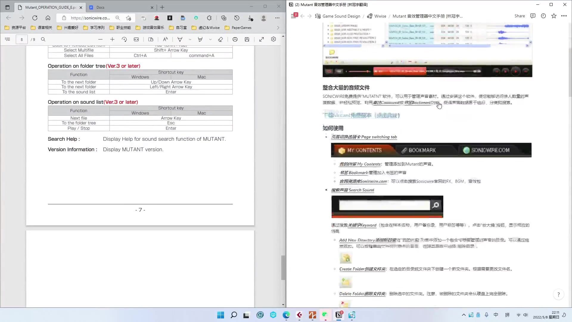Open 下载Mutant免费版本 link
The height and width of the screenshot is (322, 572).
361,115
